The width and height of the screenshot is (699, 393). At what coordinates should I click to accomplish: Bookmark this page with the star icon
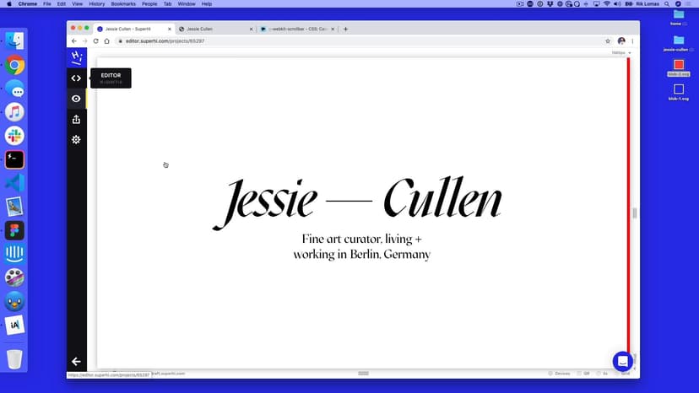(x=608, y=40)
